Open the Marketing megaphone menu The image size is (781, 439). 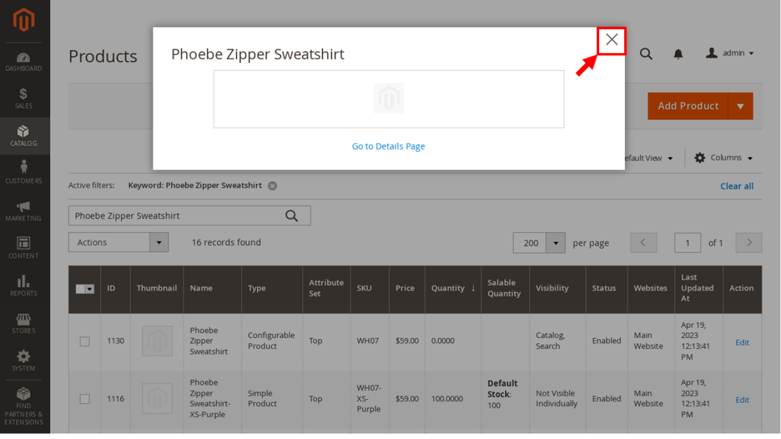tap(23, 210)
